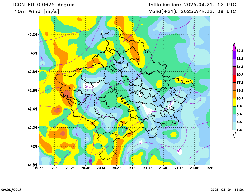Click the 41.8N latitude label
The height and width of the screenshot is (192, 249).
[32, 165]
